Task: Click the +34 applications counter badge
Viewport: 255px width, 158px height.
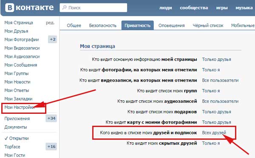Action: click(x=51, y=118)
